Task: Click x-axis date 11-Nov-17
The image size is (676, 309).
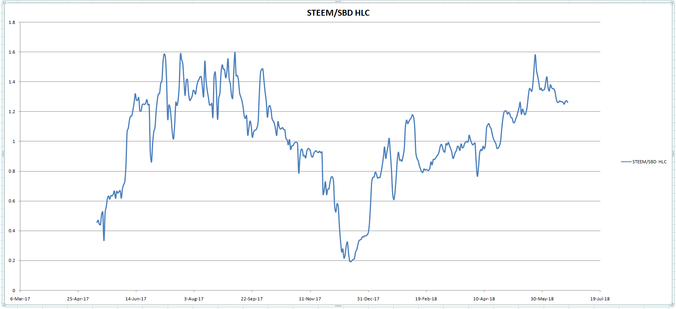Action: click(x=310, y=299)
